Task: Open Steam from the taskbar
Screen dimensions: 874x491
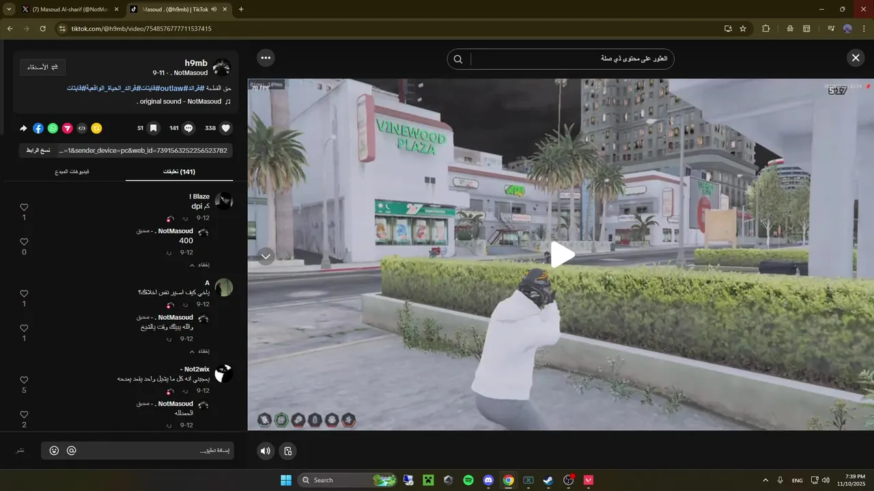Action: (x=548, y=480)
